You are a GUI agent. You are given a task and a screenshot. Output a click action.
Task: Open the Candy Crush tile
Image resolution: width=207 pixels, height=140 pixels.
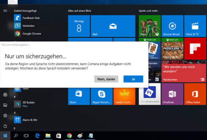point(124,97)
